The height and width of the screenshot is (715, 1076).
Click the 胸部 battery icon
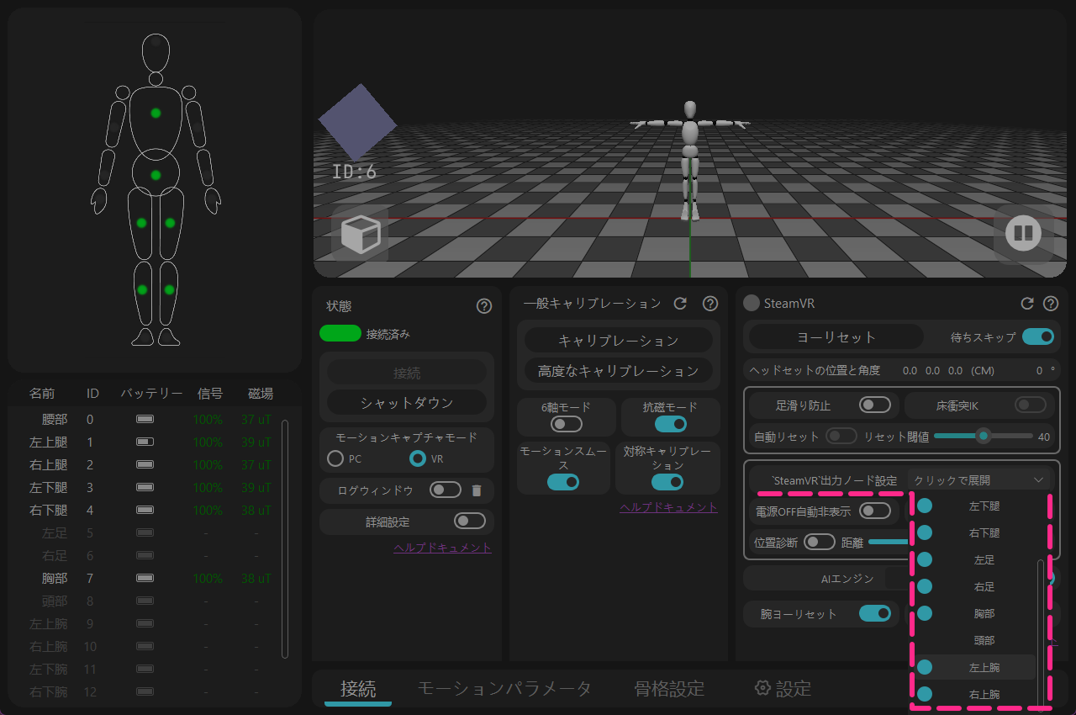click(x=145, y=578)
